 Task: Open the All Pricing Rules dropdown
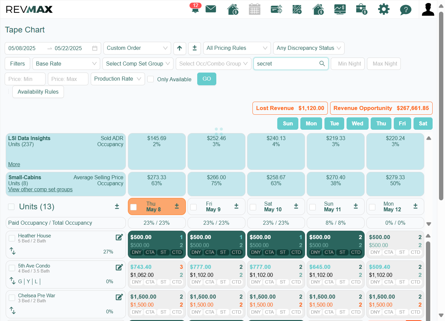click(x=237, y=48)
